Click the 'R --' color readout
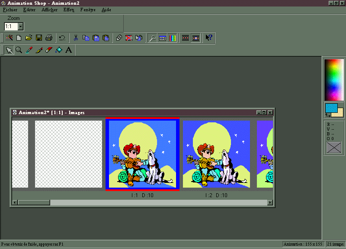346x249 pixels. tap(330, 124)
